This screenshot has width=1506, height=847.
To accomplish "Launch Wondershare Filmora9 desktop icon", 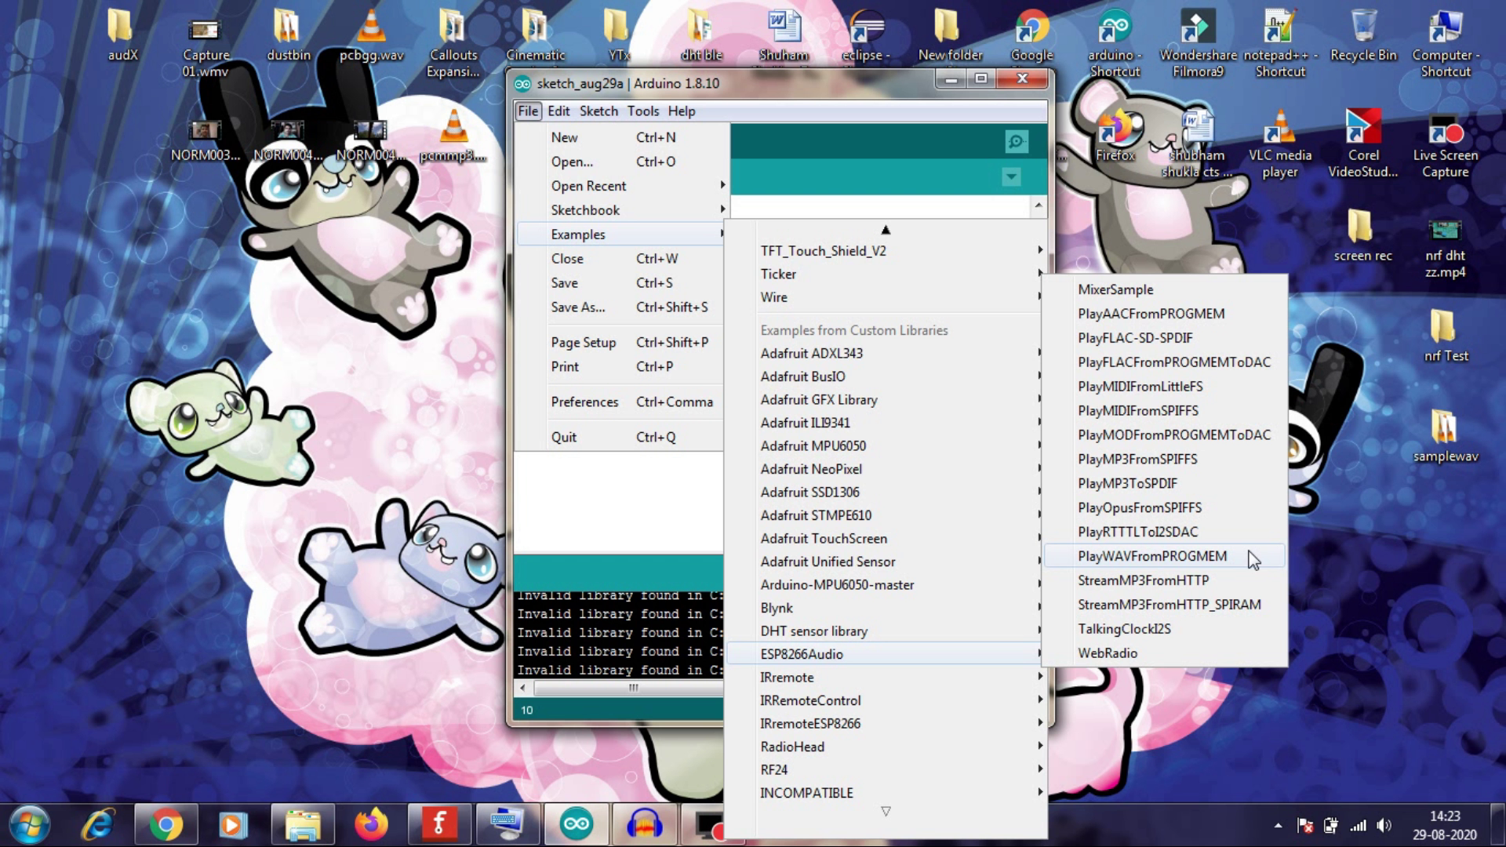I will point(1198,43).
